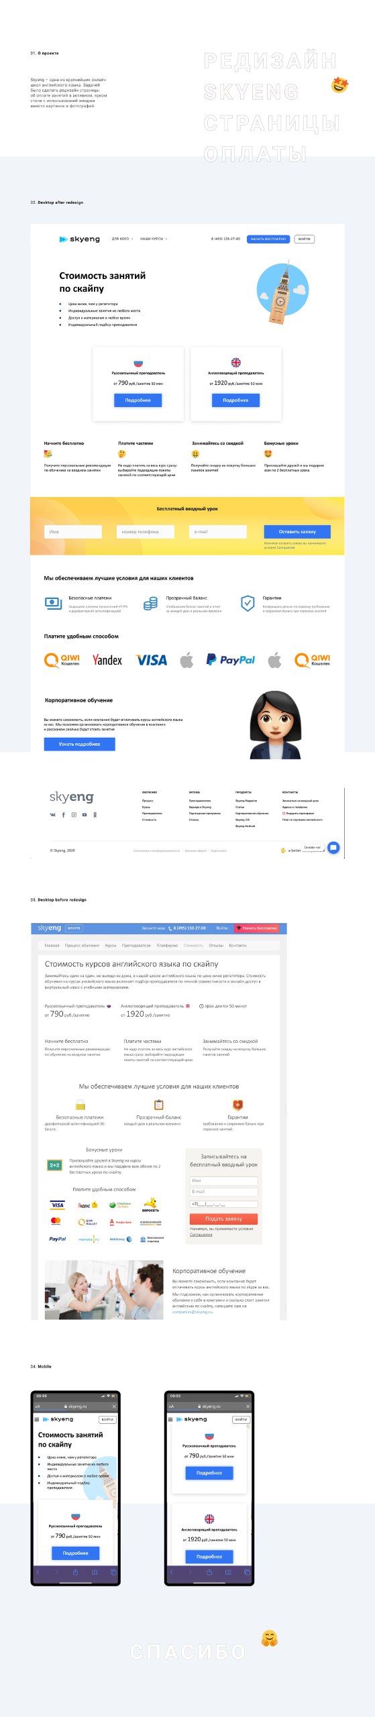This screenshot has height=1717, width=375.
Task: Click the blue 'Безопасные платежи' secure payment icon
Action: click(x=53, y=603)
